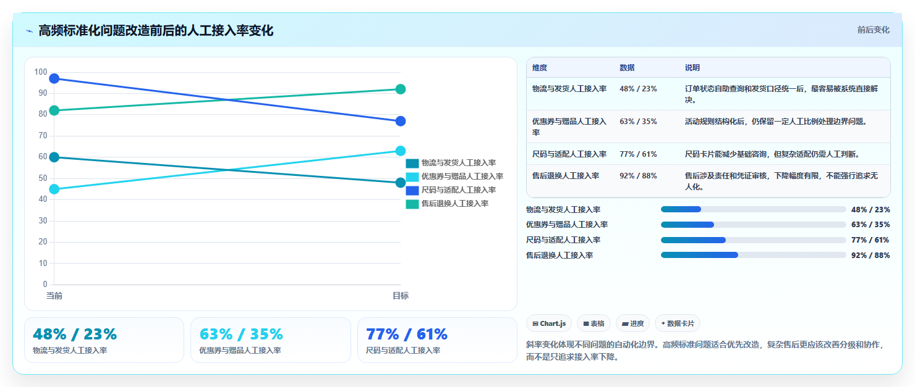Click the 前后变化 label in header
915x387 pixels.
(873, 30)
